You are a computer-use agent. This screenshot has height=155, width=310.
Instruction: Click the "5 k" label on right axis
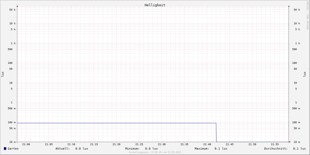pyautogui.click(x=298, y=29)
